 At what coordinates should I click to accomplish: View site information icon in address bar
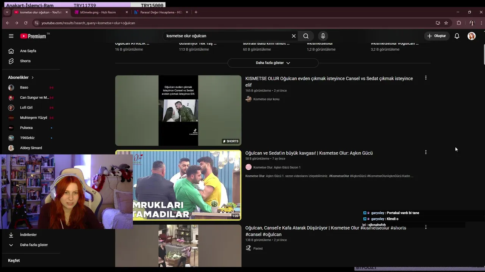tap(36, 23)
